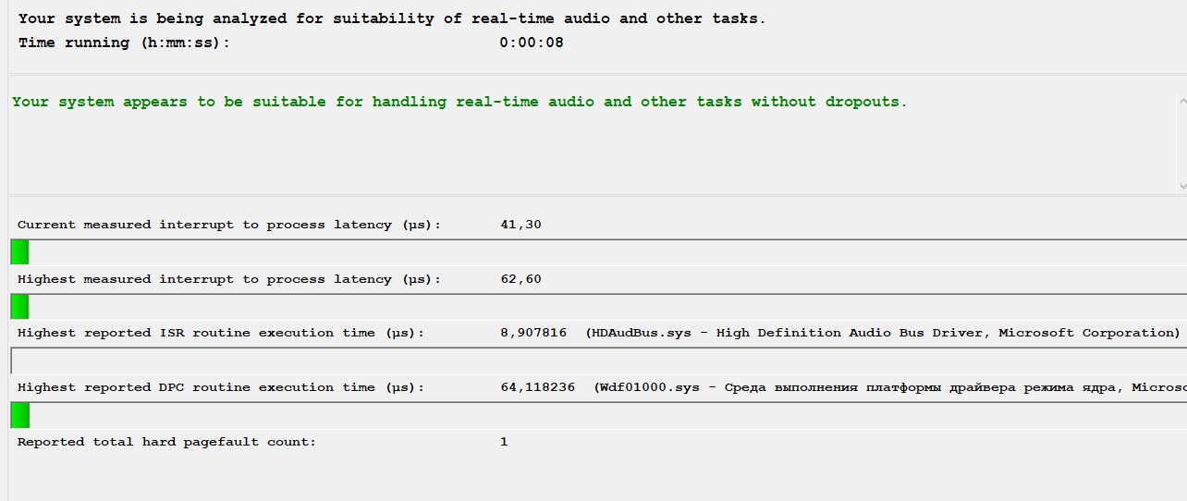Click 'Reported total hard pagefault count' label

pos(166,442)
